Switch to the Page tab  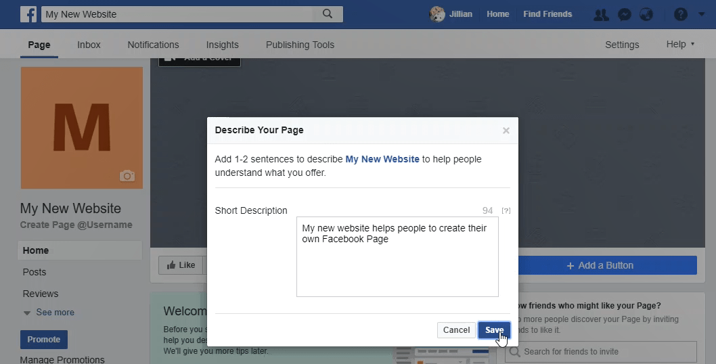point(39,45)
